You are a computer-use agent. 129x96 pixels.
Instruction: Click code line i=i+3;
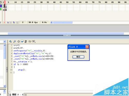17,45
